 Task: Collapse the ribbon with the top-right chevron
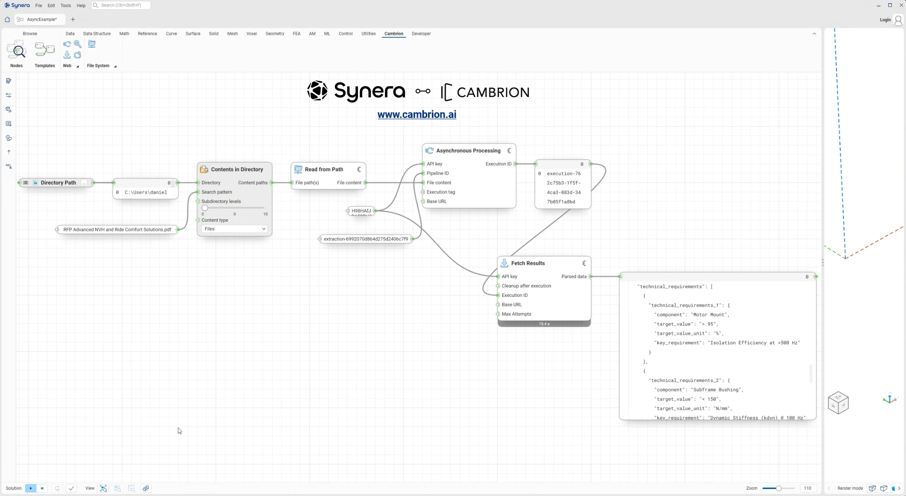(814, 34)
